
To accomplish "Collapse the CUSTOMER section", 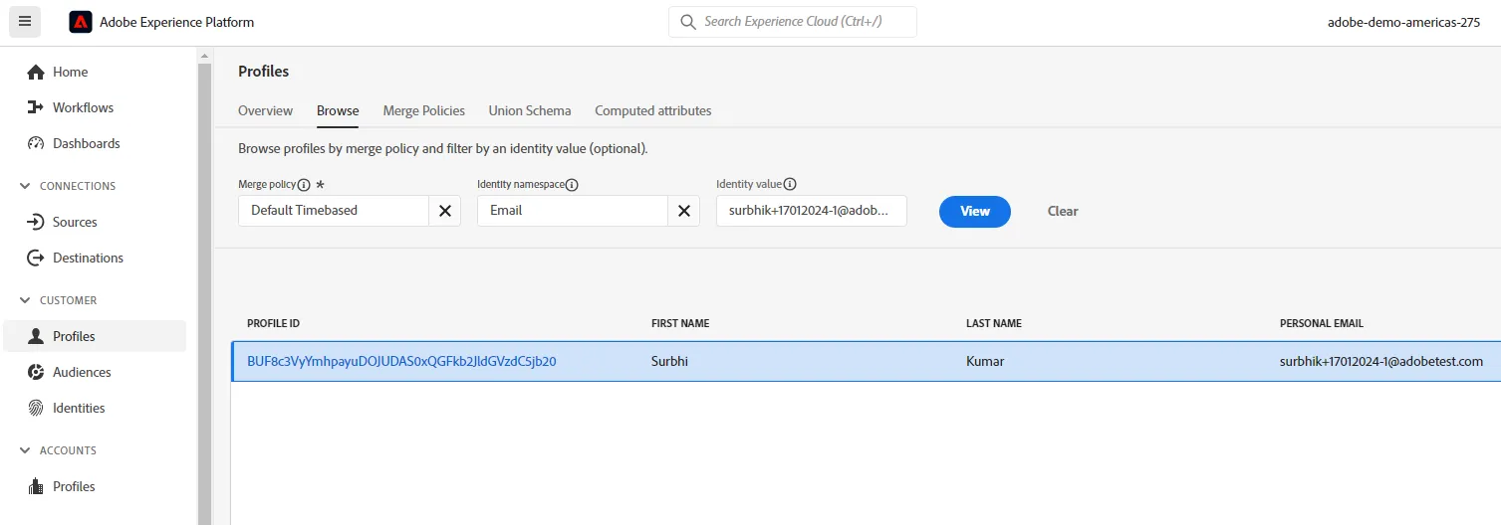I will point(26,300).
